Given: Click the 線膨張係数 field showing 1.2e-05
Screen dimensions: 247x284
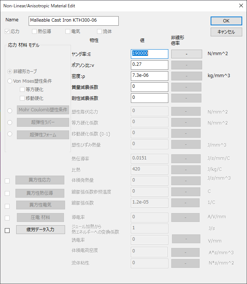Looking at the screenshot, I should pyautogui.click(x=150, y=203).
